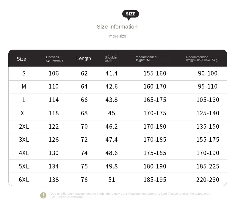235x205 pixels.
Task: Select the XL size row label
Action: [24, 113]
